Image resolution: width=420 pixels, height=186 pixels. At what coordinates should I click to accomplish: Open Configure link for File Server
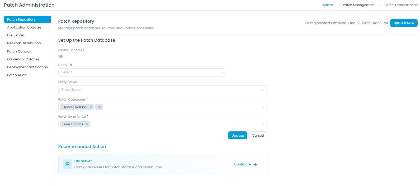click(x=242, y=164)
